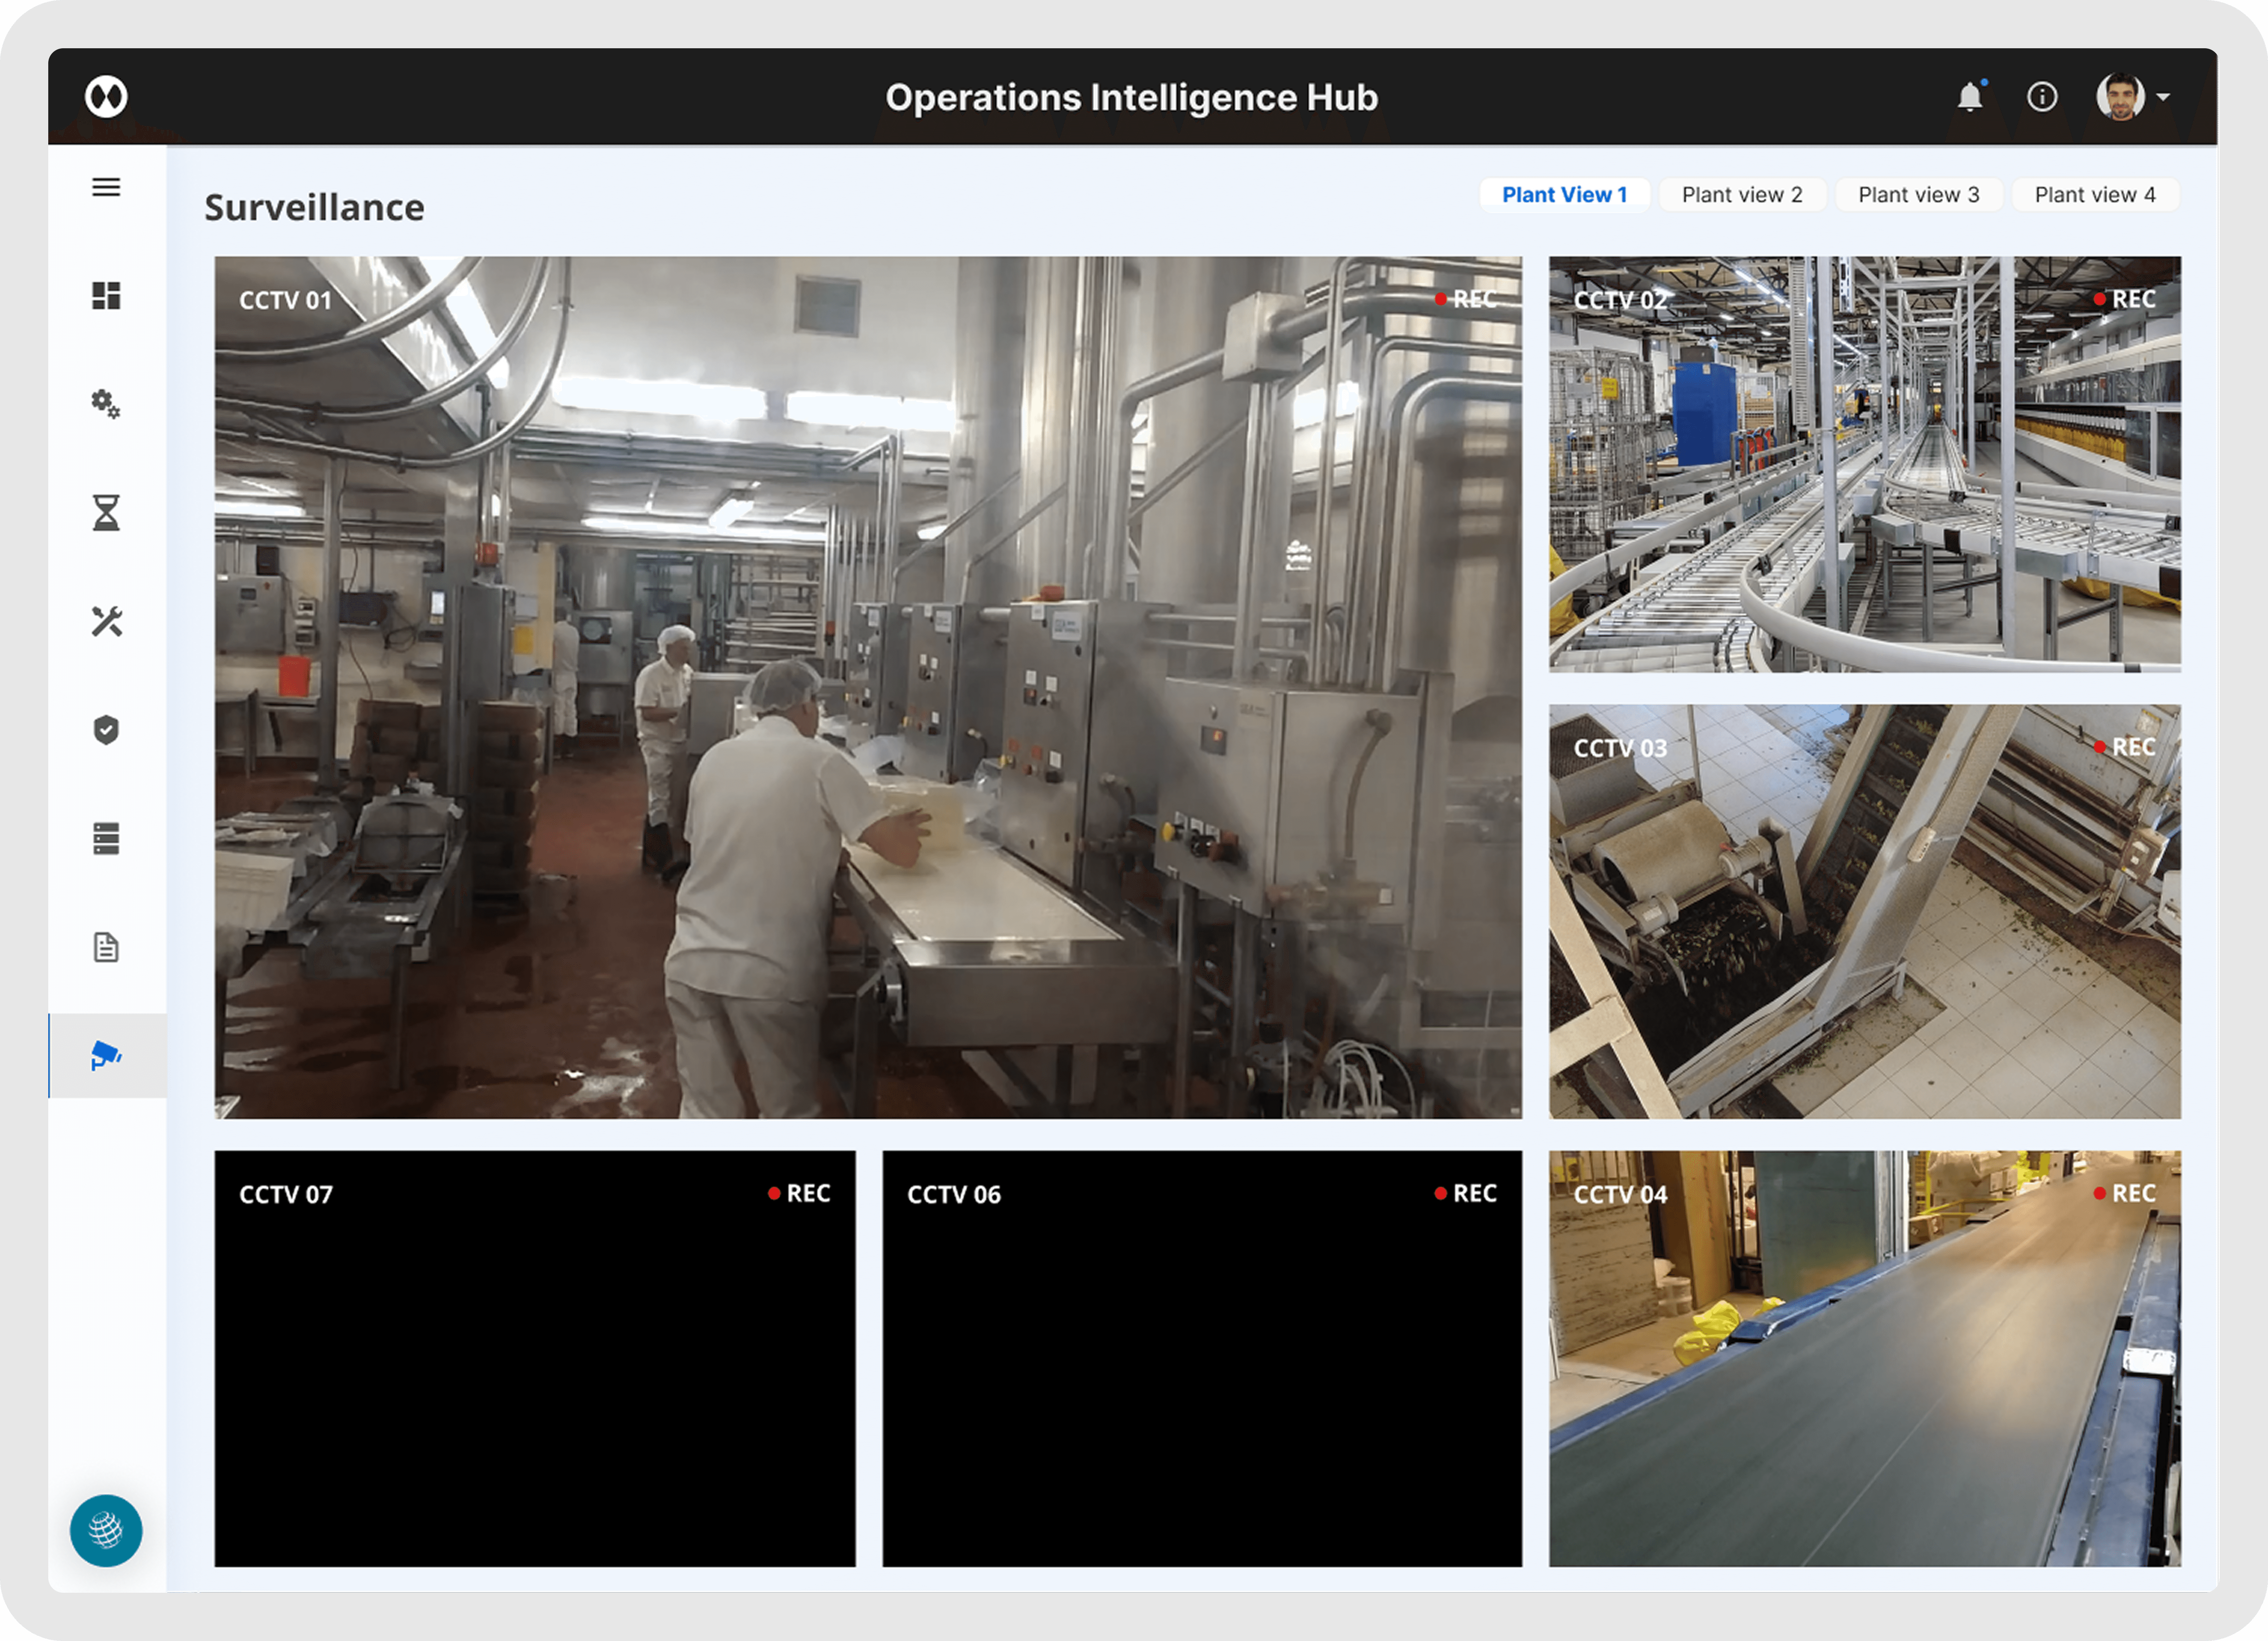Select the surveillance camera sidebar icon
Image resolution: width=2268 pixels, height=1641 pixels.
pos(106,1056)
